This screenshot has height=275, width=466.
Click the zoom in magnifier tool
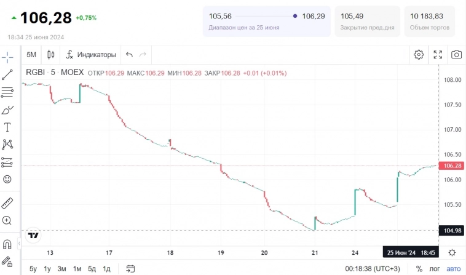tap(7, 220)
